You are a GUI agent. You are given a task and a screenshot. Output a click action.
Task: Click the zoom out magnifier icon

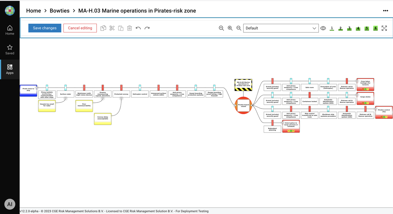pyautogui.click(x=239, y=28)
